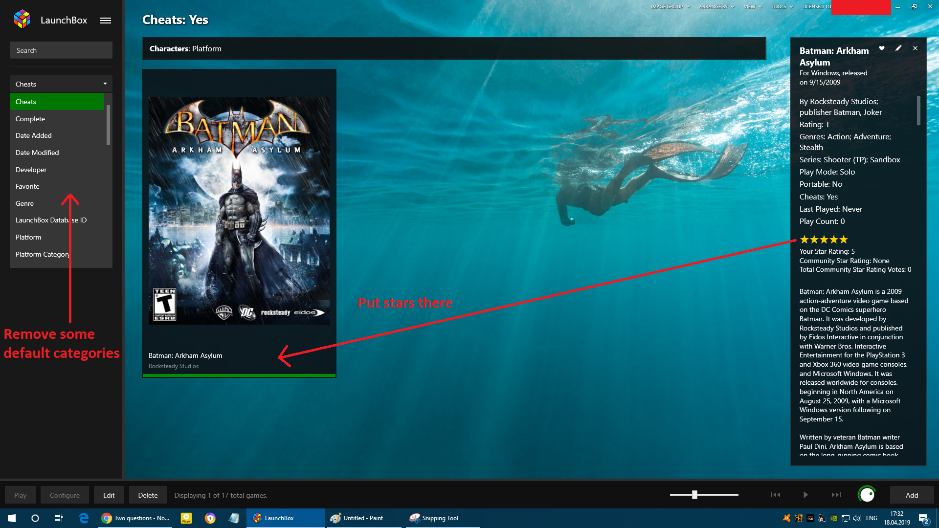Viewport: 939px width, 528px height.
Task: Click the dropdown list scrollbar
Action: click(108, 125)
